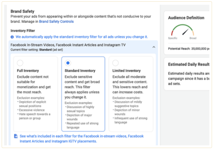This screenshot has height=150, width=214.
Task: Click the Broad label under the gauge
Action: click(193, 38)
